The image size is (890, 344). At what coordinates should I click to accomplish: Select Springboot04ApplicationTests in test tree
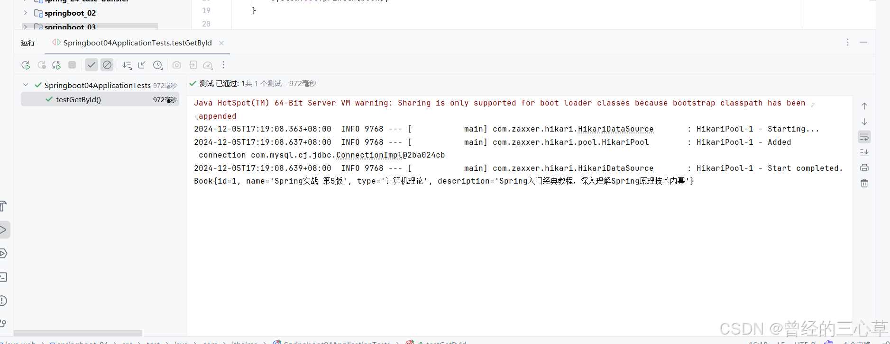point(98,85)
